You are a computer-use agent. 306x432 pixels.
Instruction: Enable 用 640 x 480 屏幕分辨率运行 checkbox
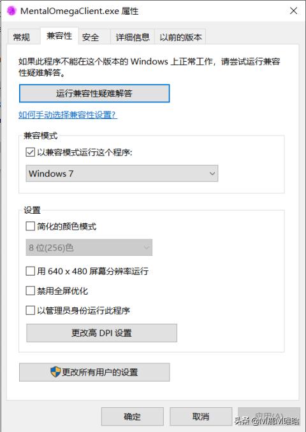(30, 271)
